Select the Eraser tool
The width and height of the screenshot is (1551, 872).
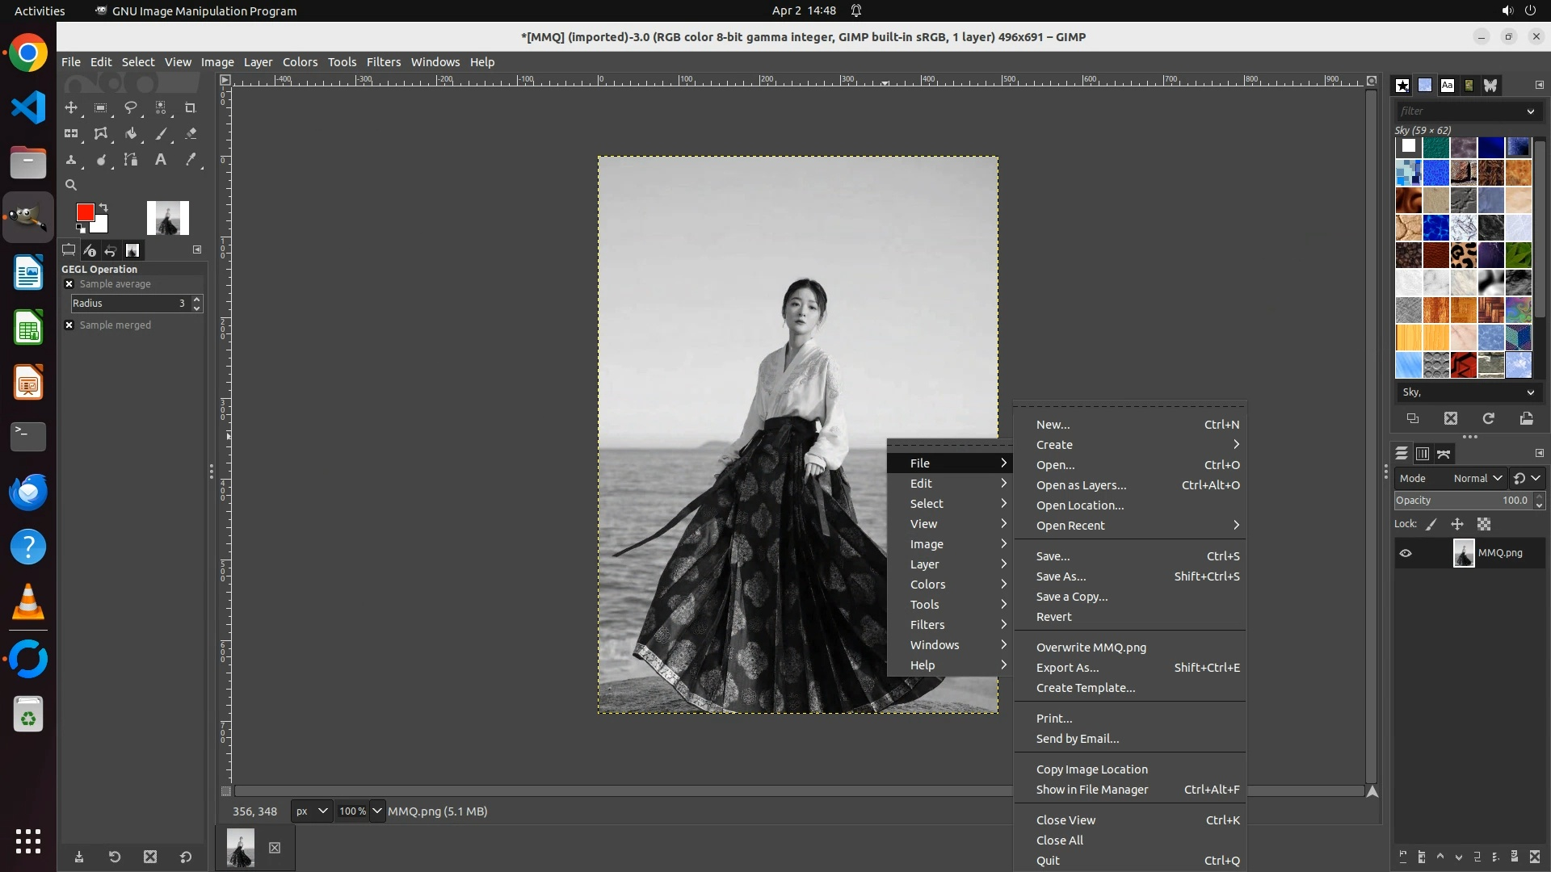click(191, 133)
